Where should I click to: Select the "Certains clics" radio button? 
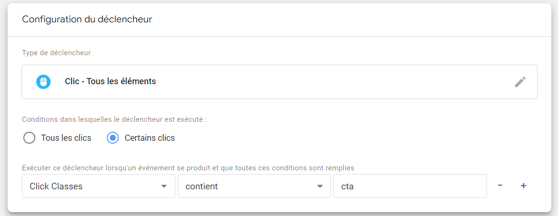pos(113,138)
